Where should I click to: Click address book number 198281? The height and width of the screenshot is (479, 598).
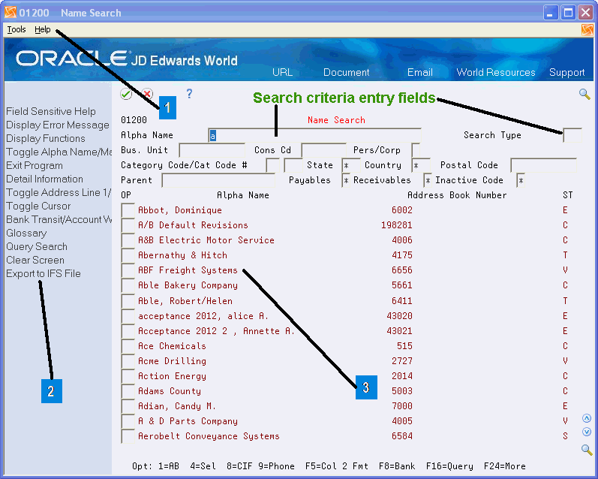pyautogui.click(x=397, y=225)
